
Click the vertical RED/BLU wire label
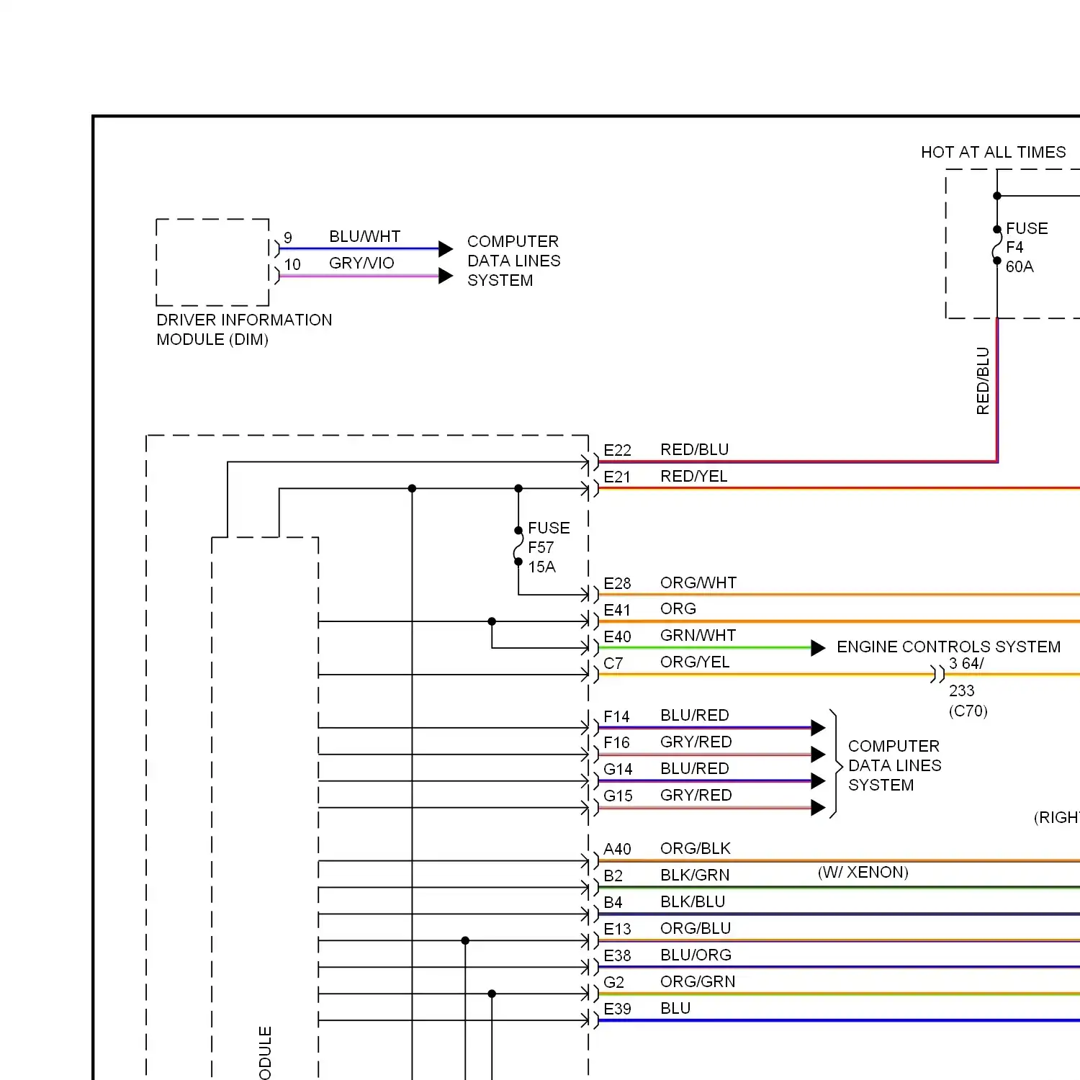[983, 381]
